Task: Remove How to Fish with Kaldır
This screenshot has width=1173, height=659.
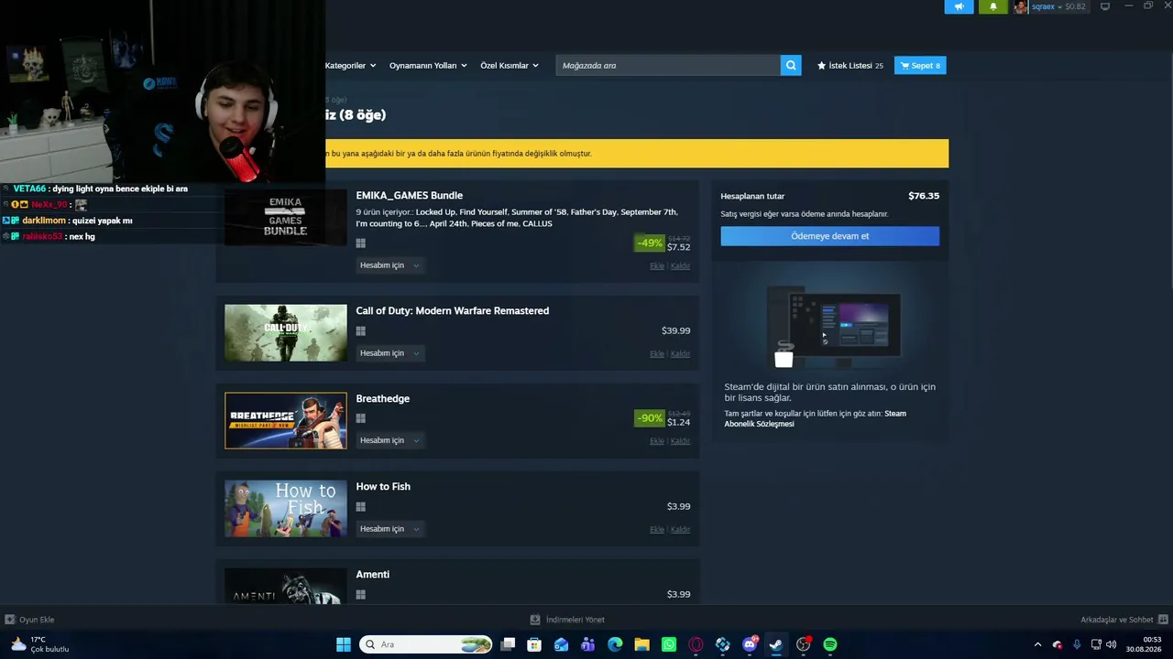Action: pos(680,530)
